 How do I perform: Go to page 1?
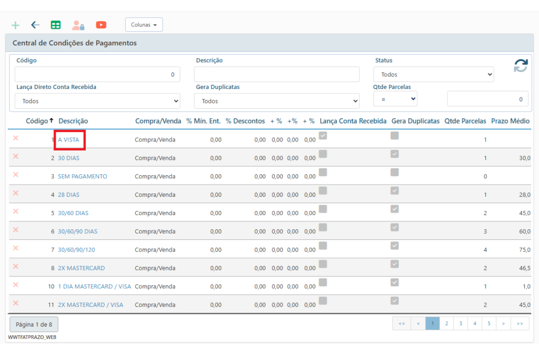[433, 323]
